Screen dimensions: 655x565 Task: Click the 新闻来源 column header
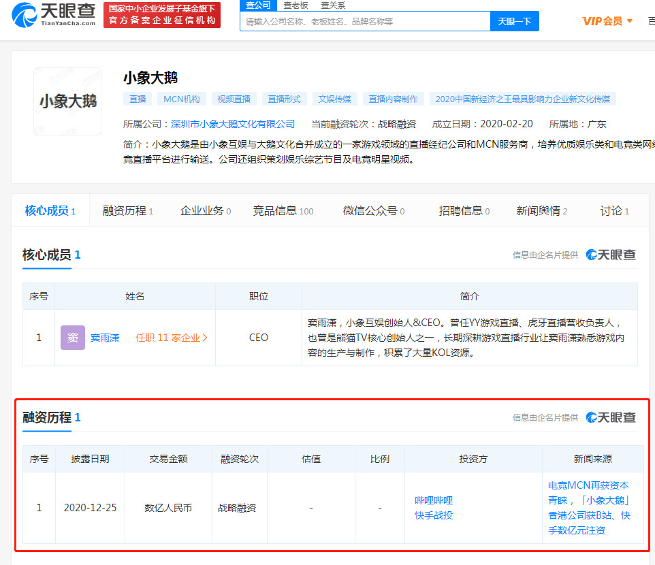pos(593,459)
